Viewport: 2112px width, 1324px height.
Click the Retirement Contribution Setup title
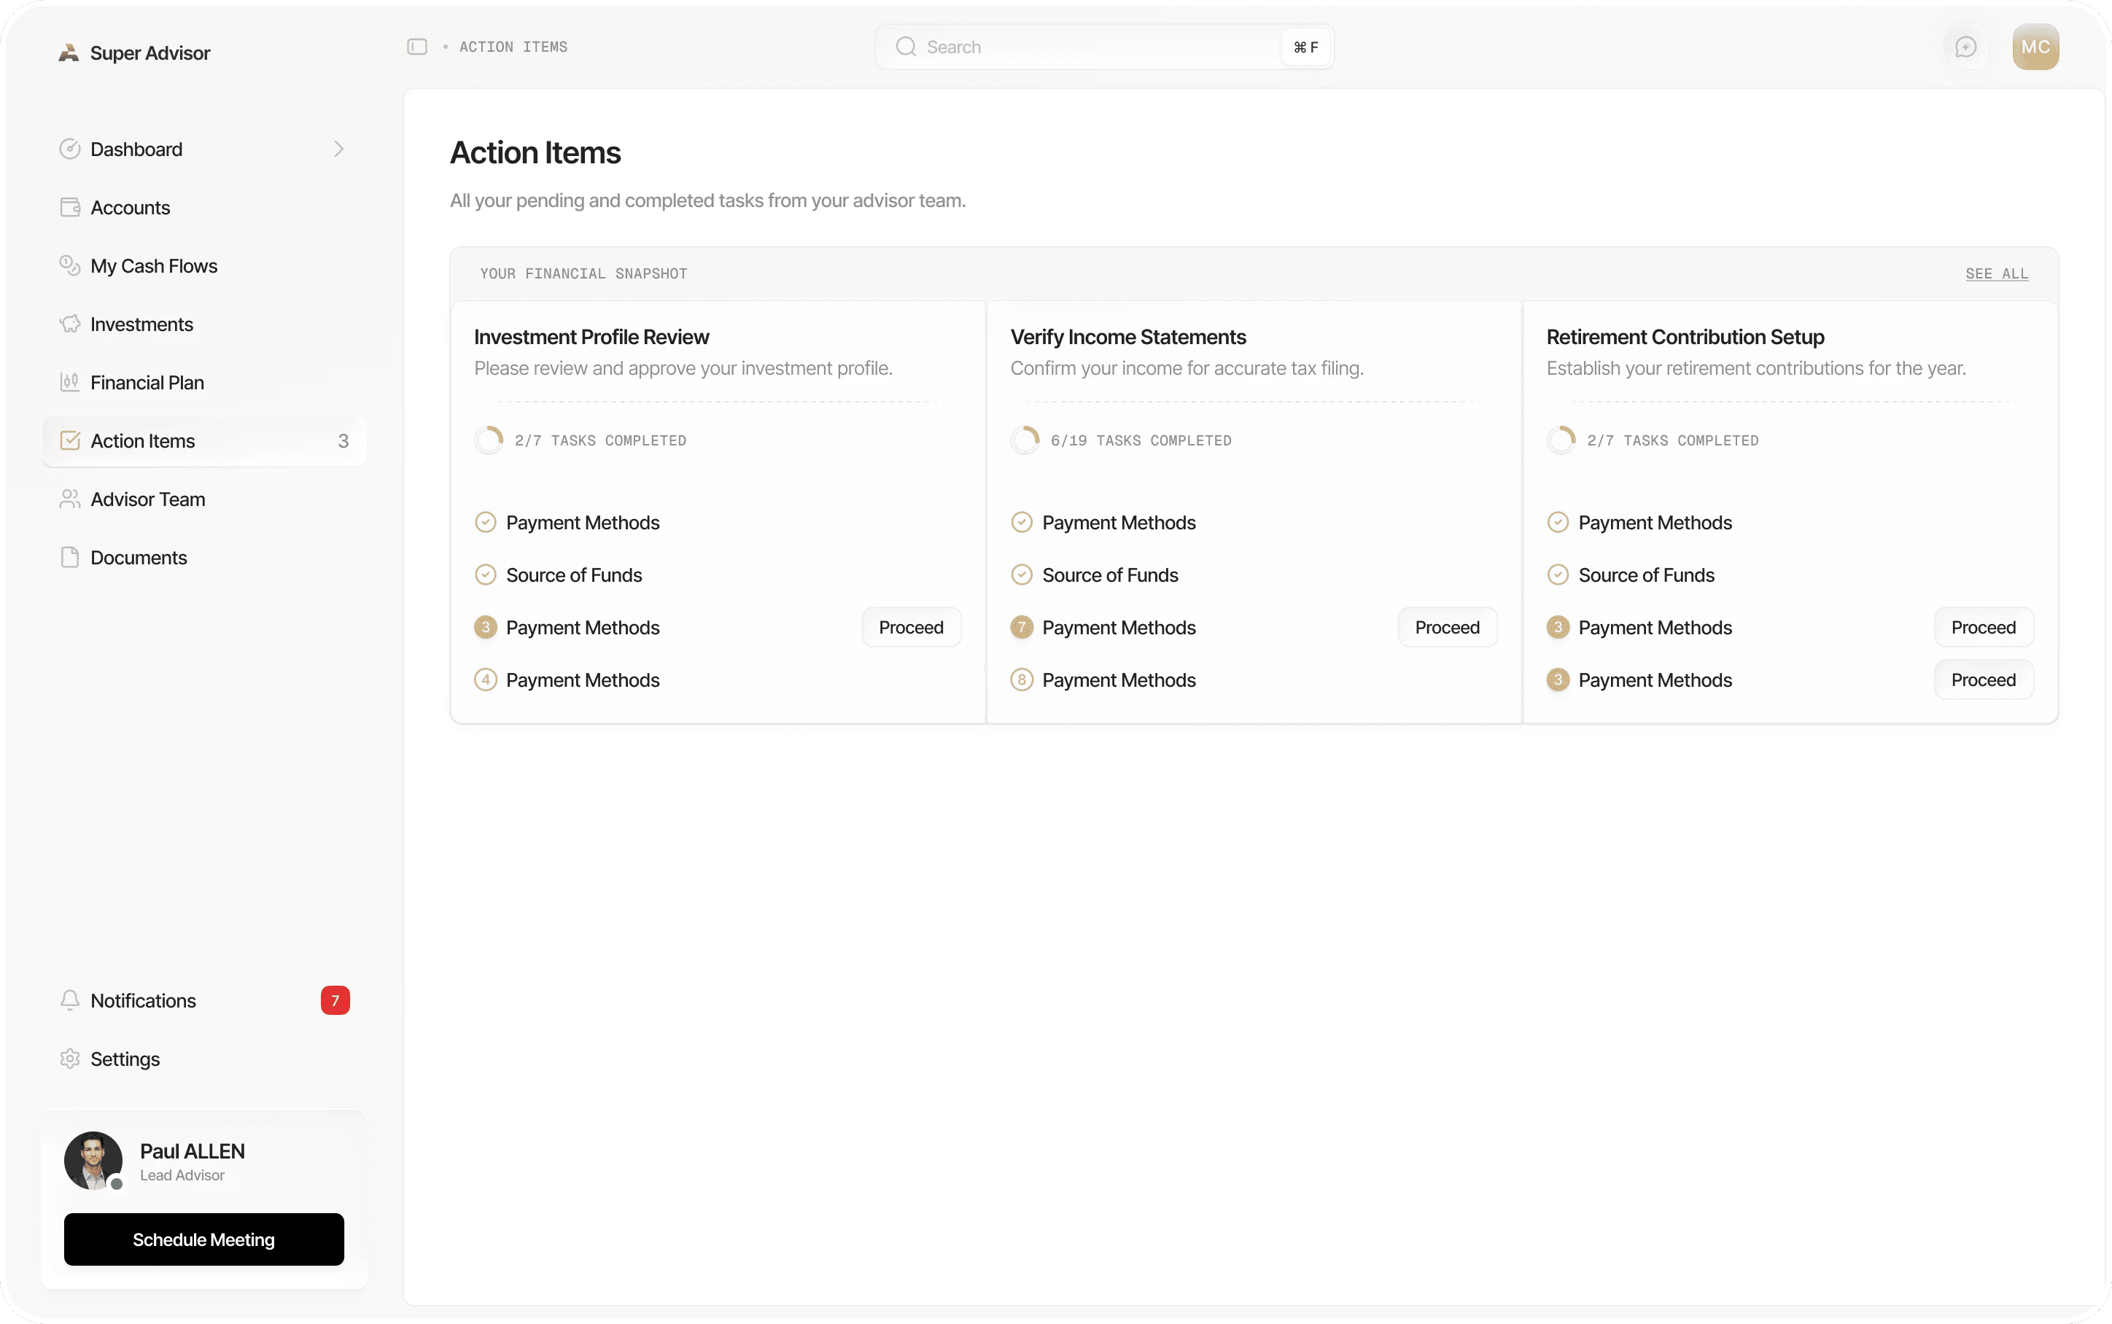click(1685, 337)
